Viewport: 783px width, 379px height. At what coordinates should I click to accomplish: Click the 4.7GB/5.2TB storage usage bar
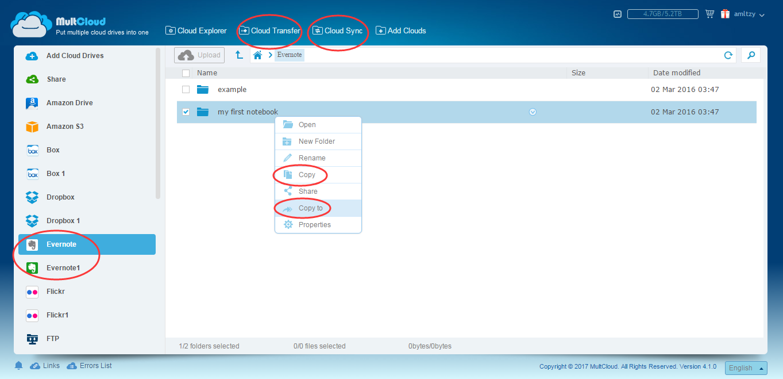[x=663, y=14]
